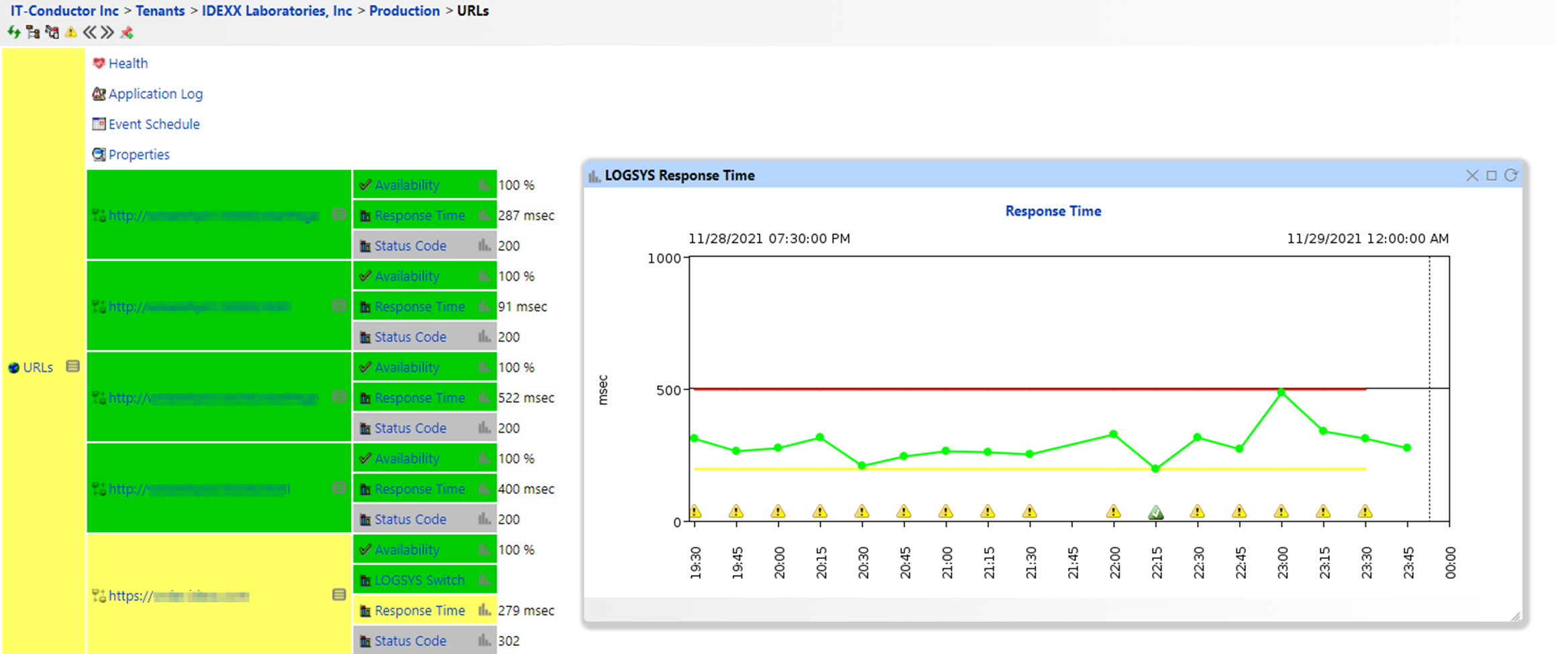Select the yellow Response Time link, 279 msec

(x=419, y=610)
